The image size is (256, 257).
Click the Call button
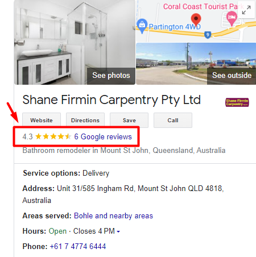173,120
